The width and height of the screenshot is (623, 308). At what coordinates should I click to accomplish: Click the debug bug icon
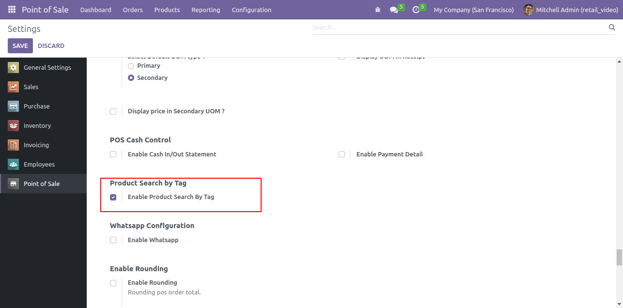[x=378, y=10]
